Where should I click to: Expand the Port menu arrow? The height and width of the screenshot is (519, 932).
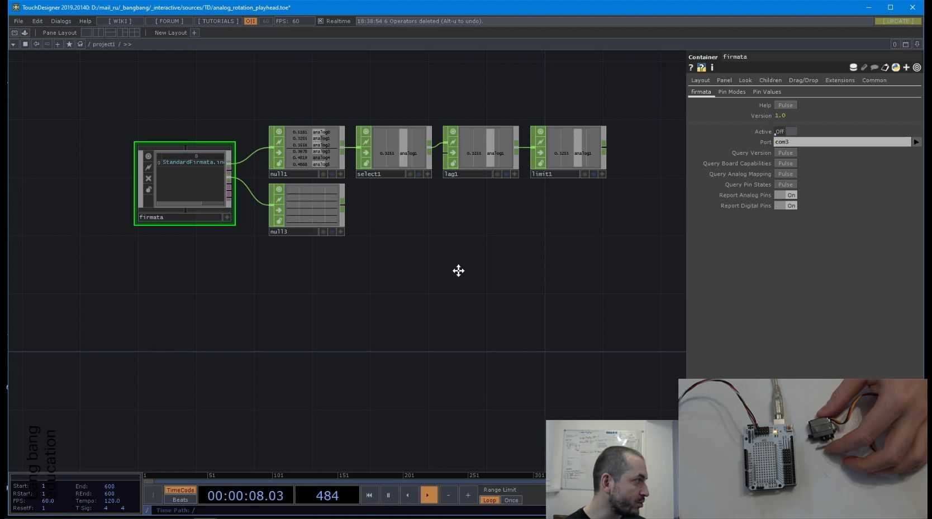tap(916, 142)
